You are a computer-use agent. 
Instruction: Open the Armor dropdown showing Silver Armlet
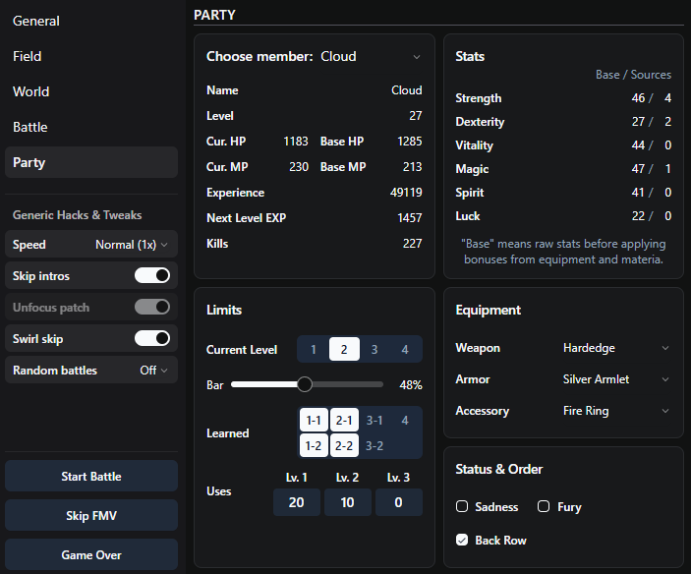tap(616, 379)
